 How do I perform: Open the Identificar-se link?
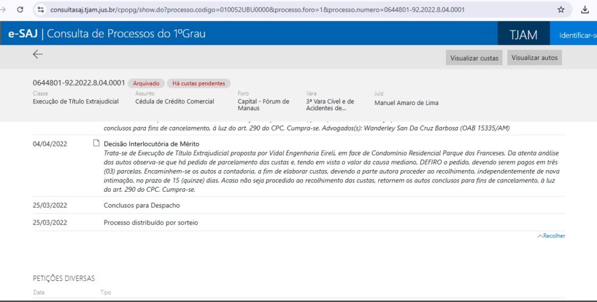pos(577,36)
